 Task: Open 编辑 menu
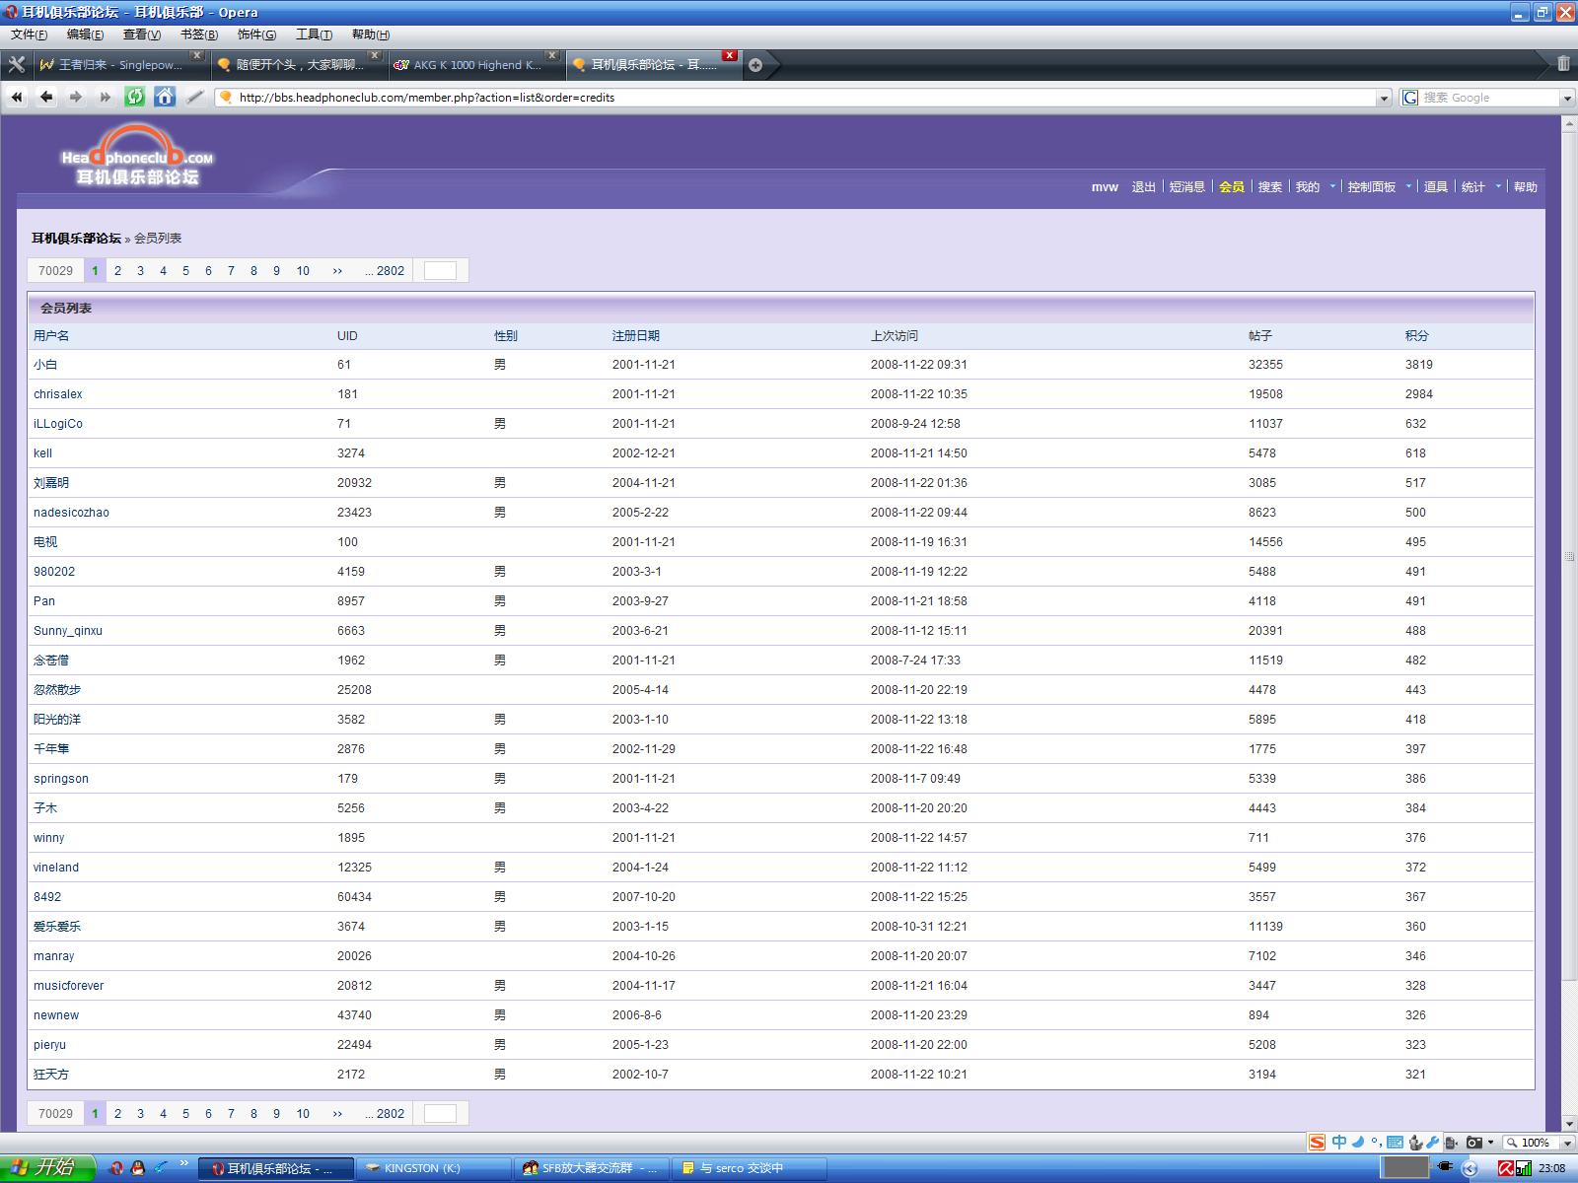pos(85,35)
